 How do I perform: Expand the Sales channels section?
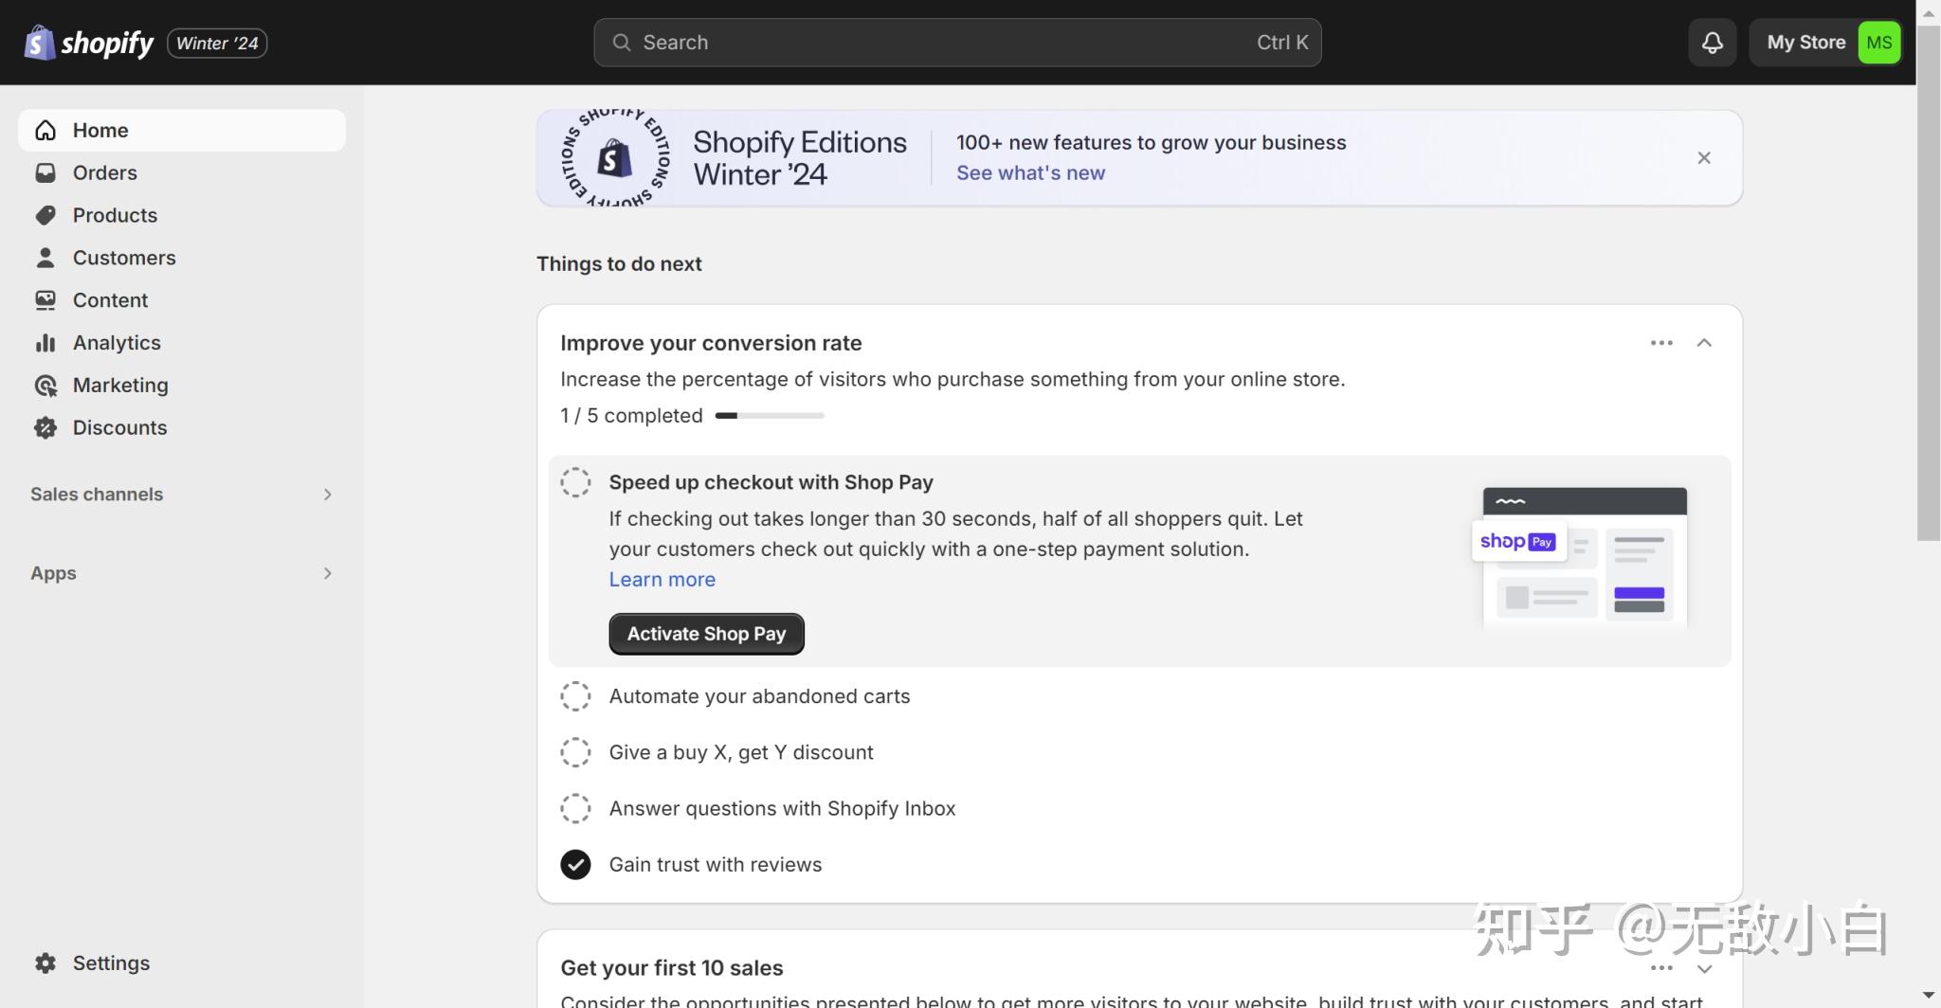(327, 495)
